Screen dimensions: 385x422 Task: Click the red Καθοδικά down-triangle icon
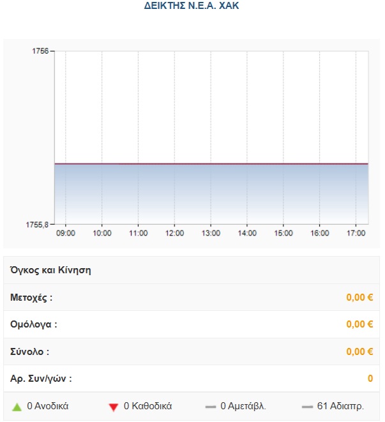[114, 407]
